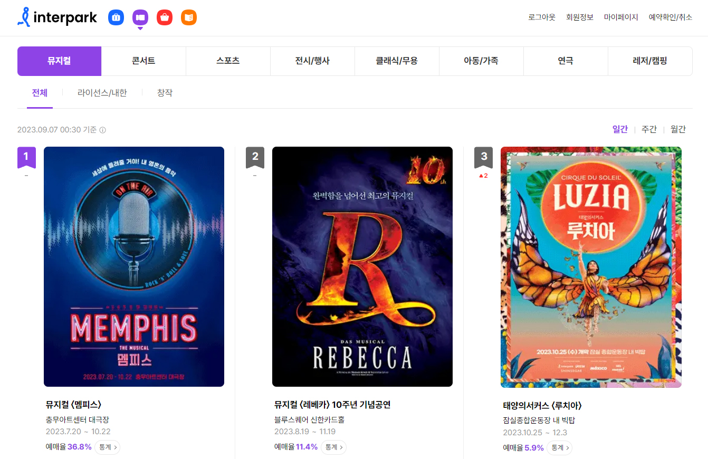Image resolution: width=708 pixels, height=459 pixels.
Task: Open 통계 button for 루치아
Action: pyautogui.click(x=559, y=448)
